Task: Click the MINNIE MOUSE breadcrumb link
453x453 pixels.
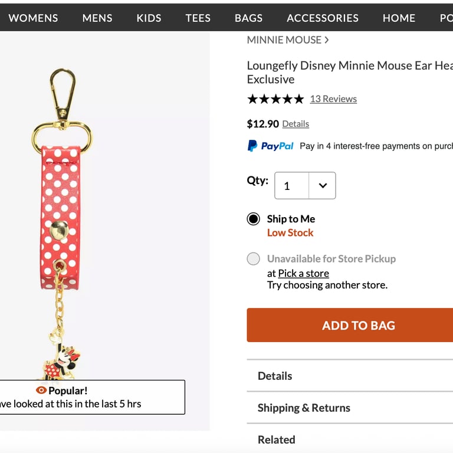Action: pos(284,40)
